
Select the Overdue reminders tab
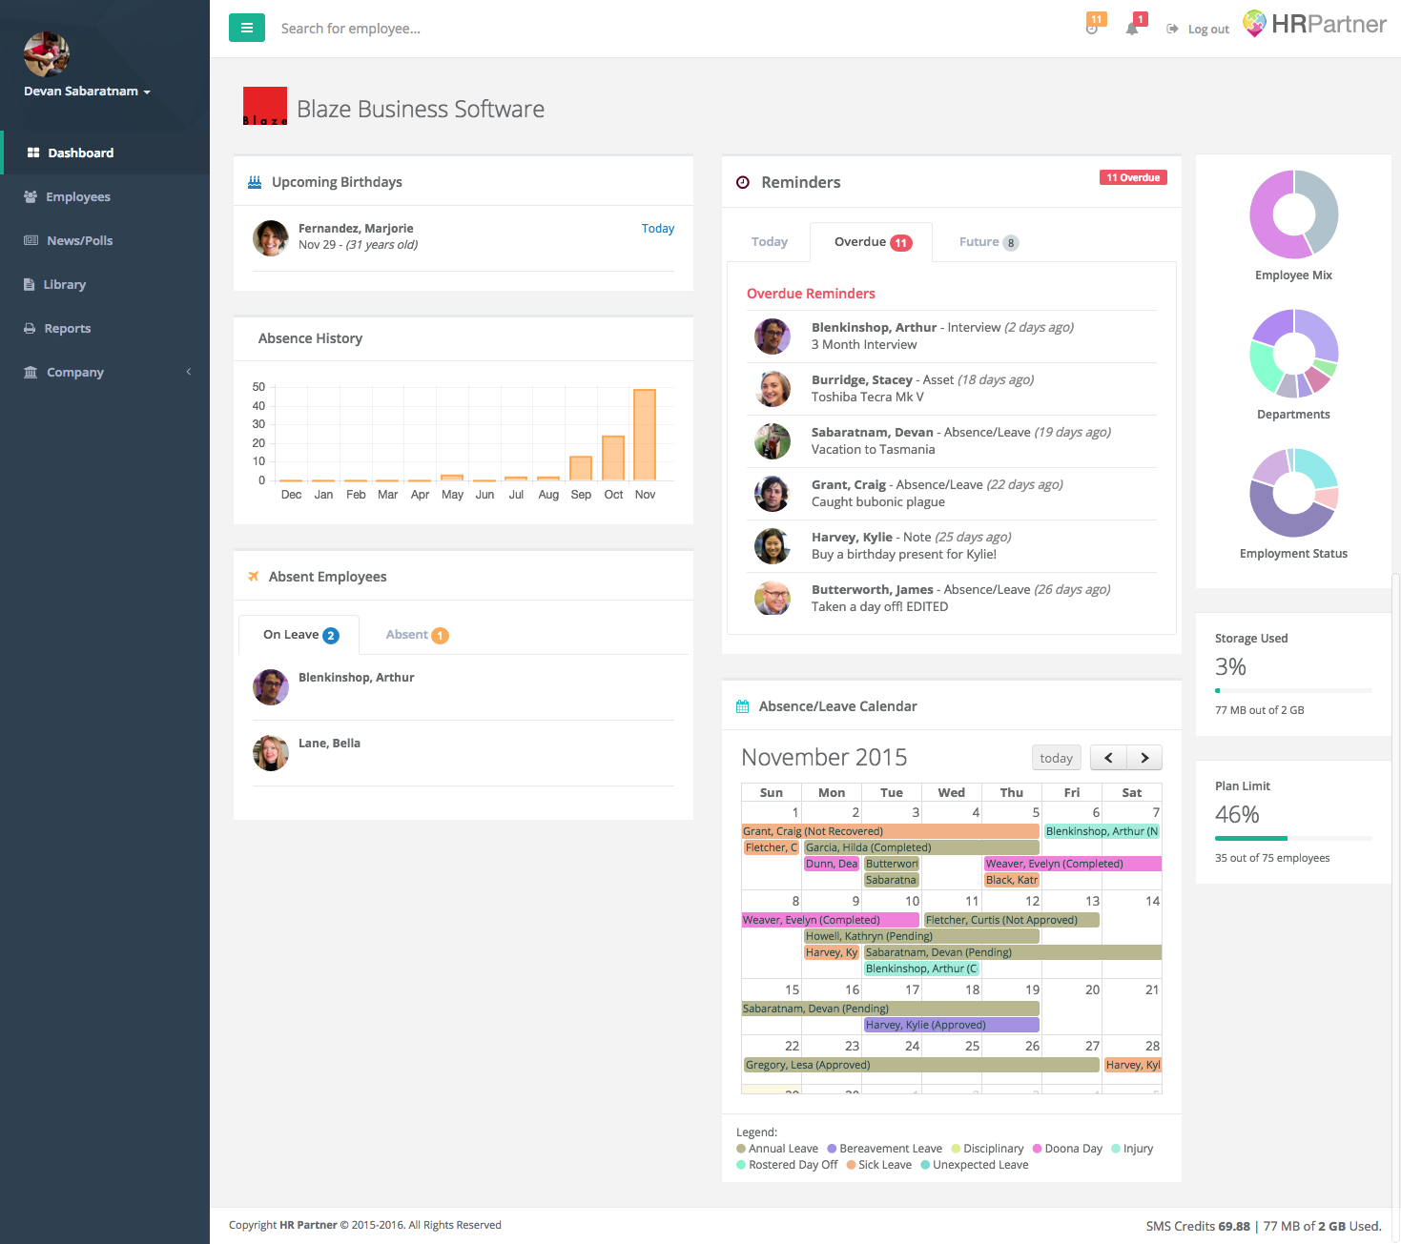coord(871,242)
